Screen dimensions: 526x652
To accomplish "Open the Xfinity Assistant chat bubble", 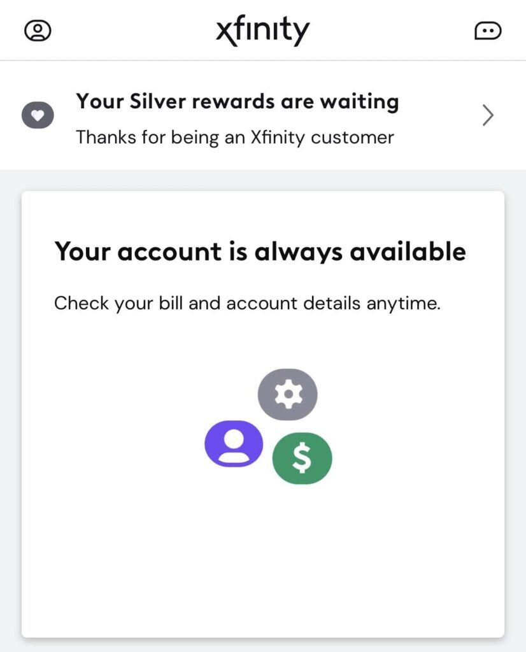I will pos(488,30).
